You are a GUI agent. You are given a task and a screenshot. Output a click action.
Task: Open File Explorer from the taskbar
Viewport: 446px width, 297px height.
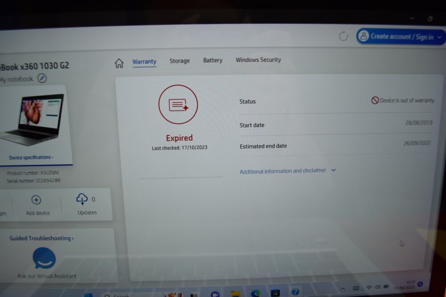(x=235, y=294)
